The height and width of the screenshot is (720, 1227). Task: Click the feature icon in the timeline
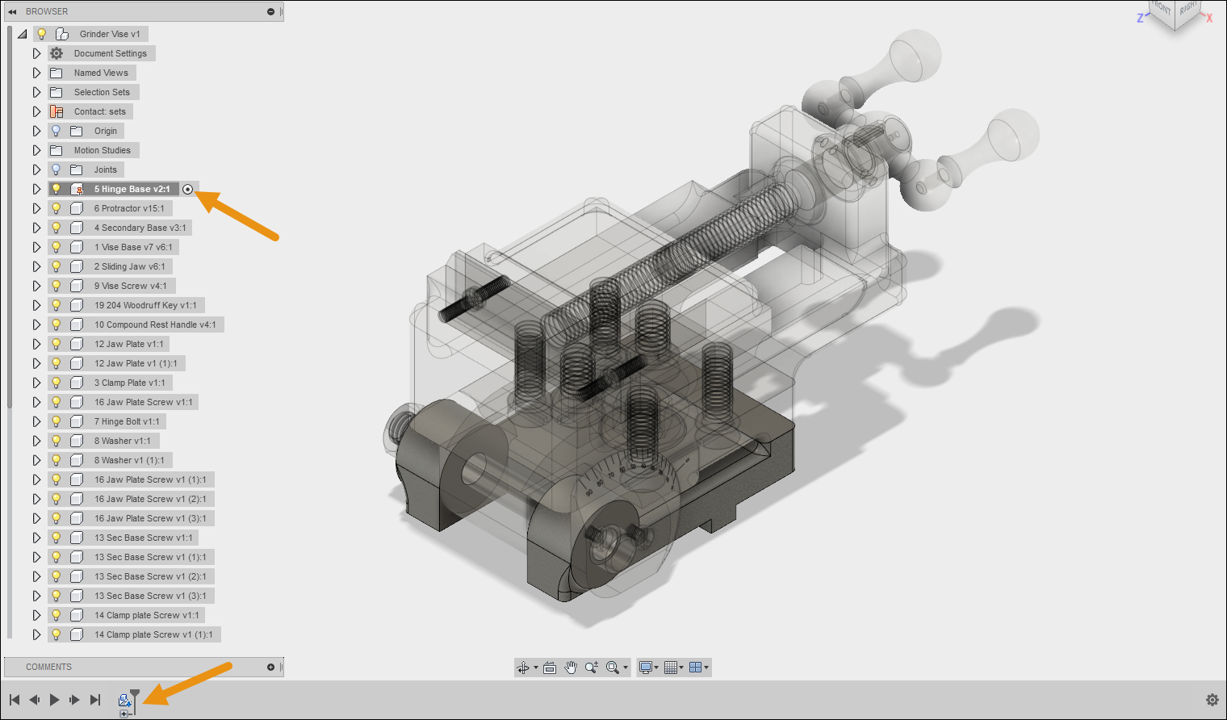[124, 700]
